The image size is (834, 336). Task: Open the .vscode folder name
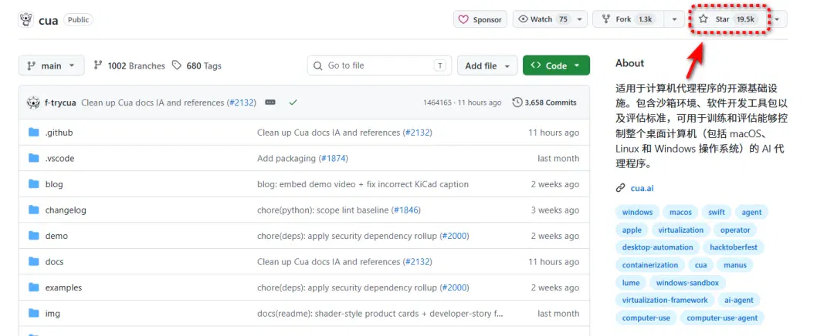tap(59, 158)
